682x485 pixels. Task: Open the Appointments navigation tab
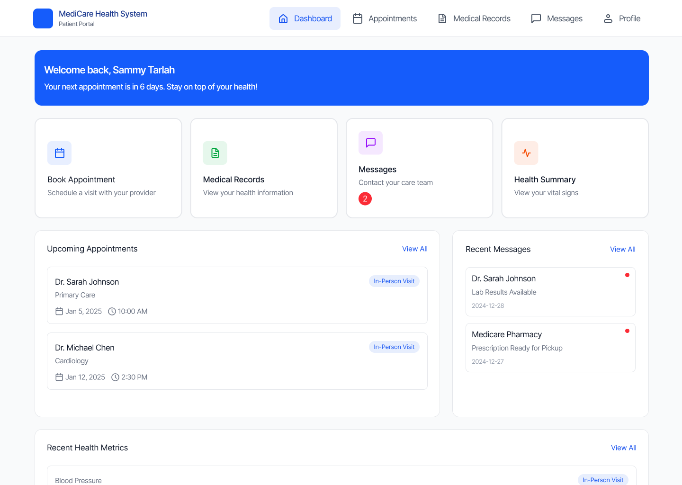385,18
